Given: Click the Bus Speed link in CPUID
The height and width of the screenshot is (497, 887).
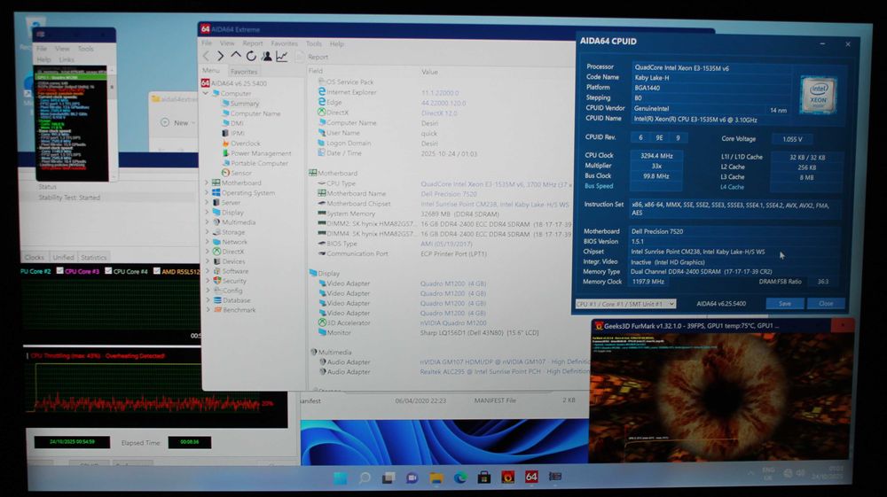Looking at the screenshot, I should [x=599, y=186].
